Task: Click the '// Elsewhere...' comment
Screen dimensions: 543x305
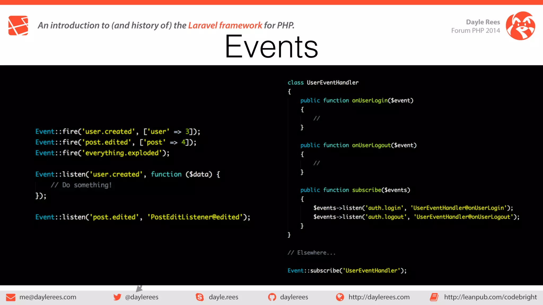Action: [312, 253]
